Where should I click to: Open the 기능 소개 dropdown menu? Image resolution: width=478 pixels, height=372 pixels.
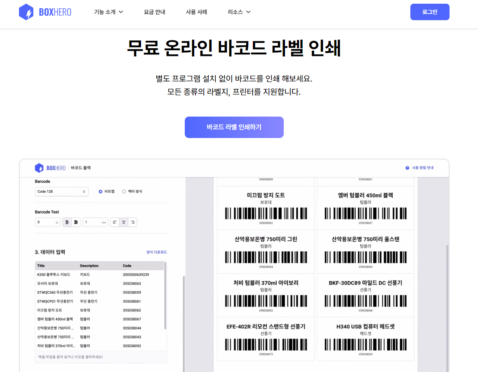108,12
